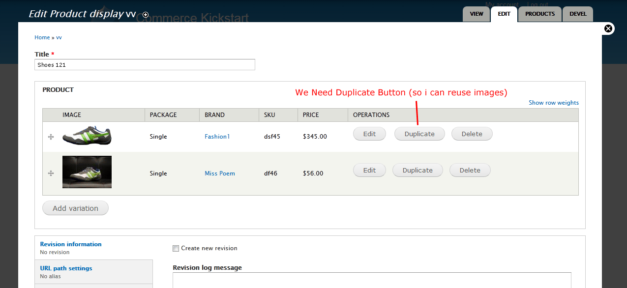The image size is (627, 288).
Task: Follow the Home breadcrumb link
Action: (42, 37)
